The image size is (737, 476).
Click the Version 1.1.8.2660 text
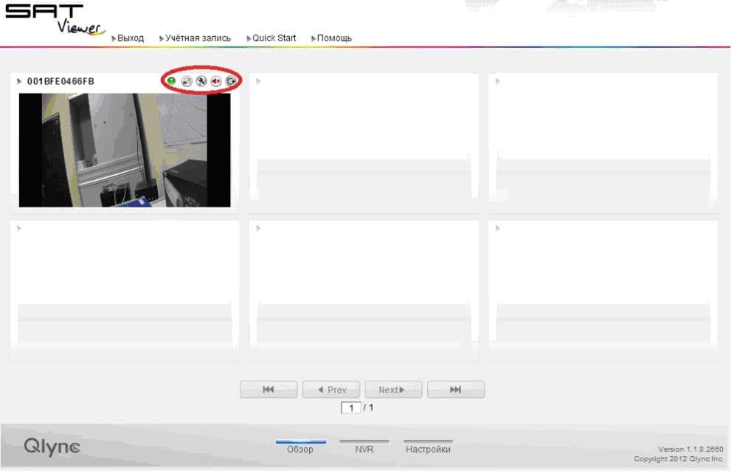691,449
